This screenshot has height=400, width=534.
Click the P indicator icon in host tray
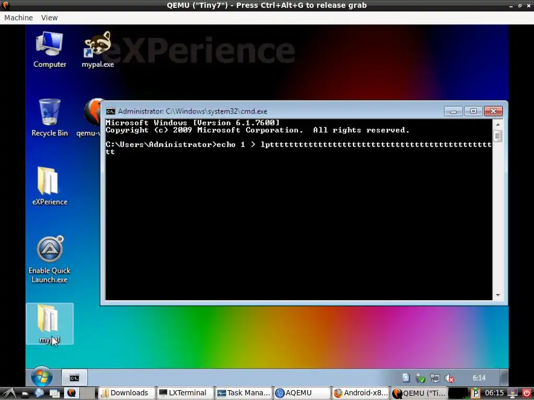(x=475, y=393)
